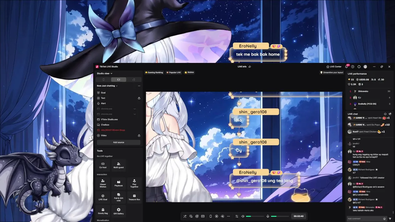
Task: Click EroNelly [PCG EN] in viewer ranking
Action: (x=370, y=104)
